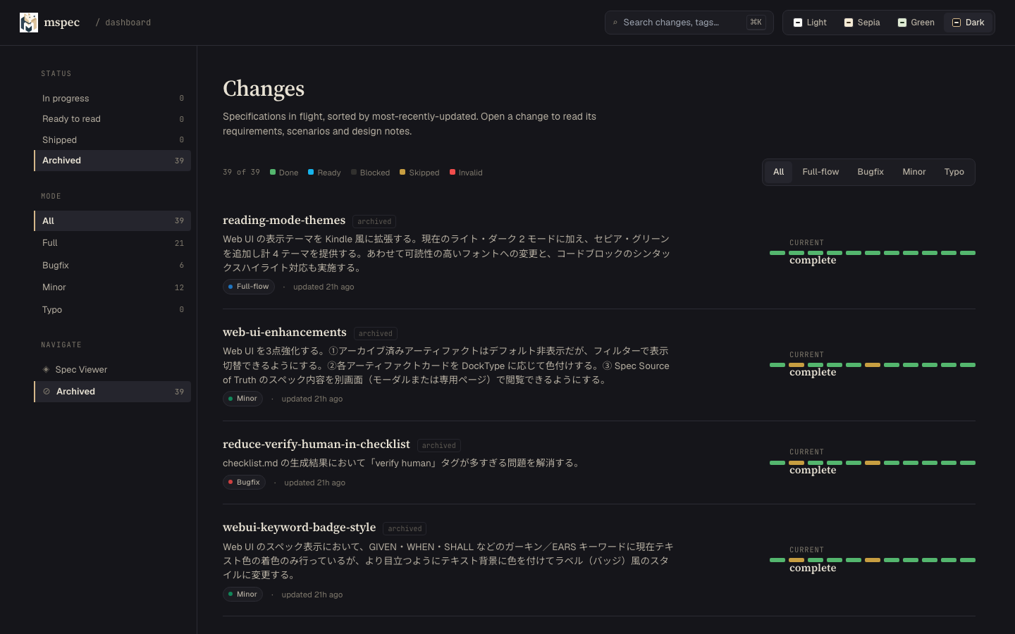Click the ⌘K shortcut badge

pos(756,23)
